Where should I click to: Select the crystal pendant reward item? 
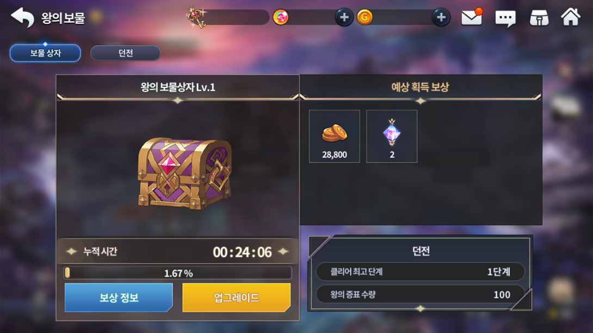pos(392,136)
